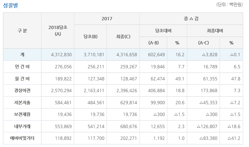
Task: Select the 내부거래 row label
Action: [x=22, y=126]
